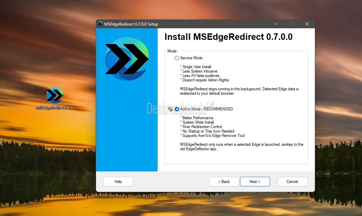
Task: Cancel the MSEdgeRedirect setup
Action: [292, 182]
